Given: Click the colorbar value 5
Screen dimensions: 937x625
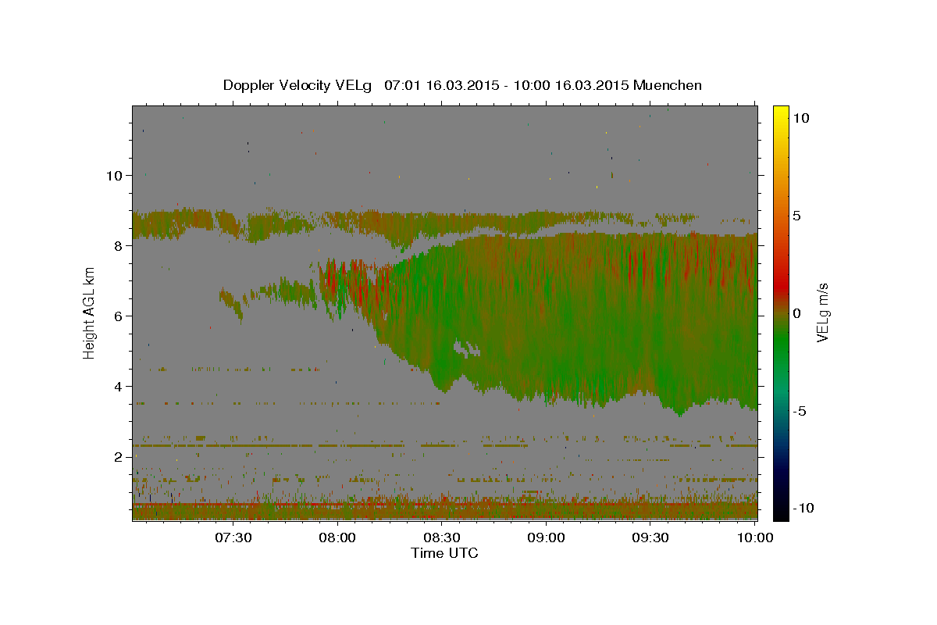Looking at the screenshot, I should (x=797, y=216).
